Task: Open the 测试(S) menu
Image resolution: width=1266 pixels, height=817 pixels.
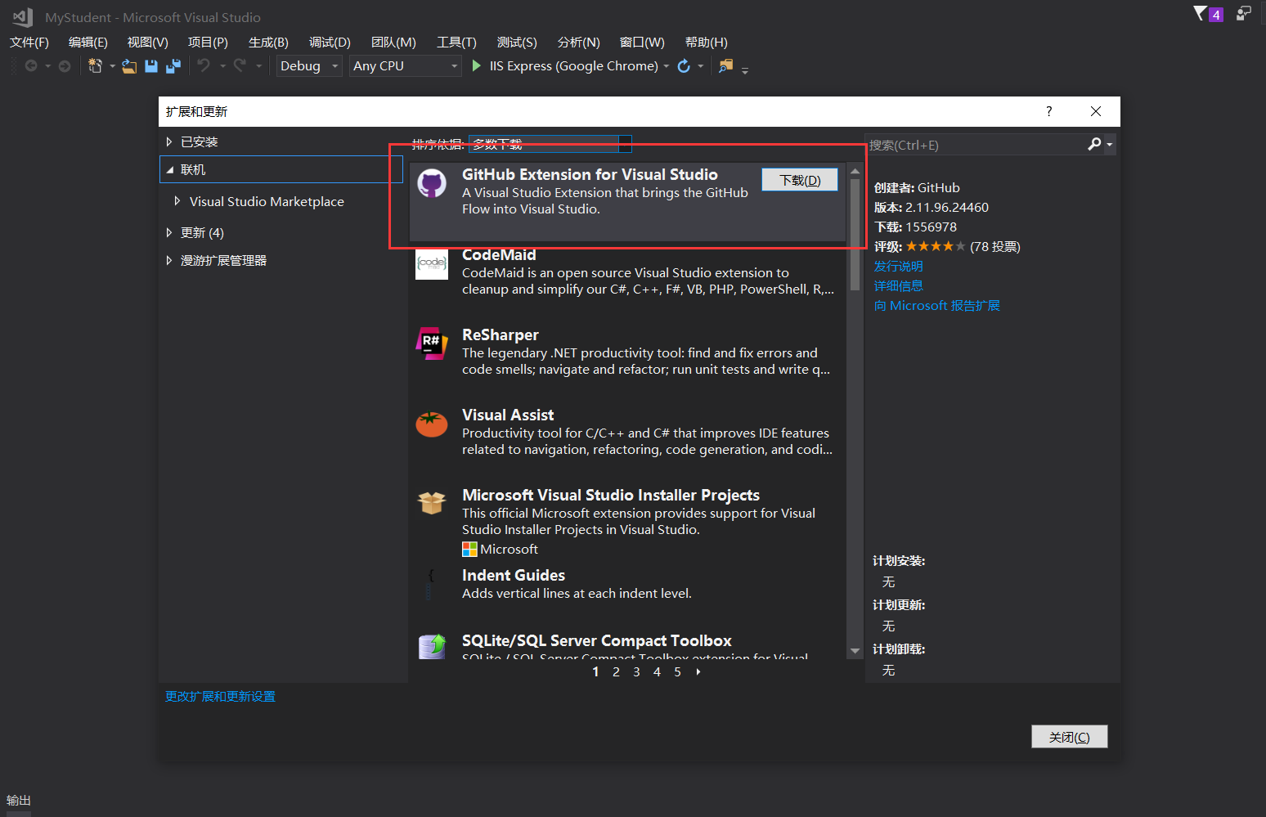Action: (x=517, y=43)
